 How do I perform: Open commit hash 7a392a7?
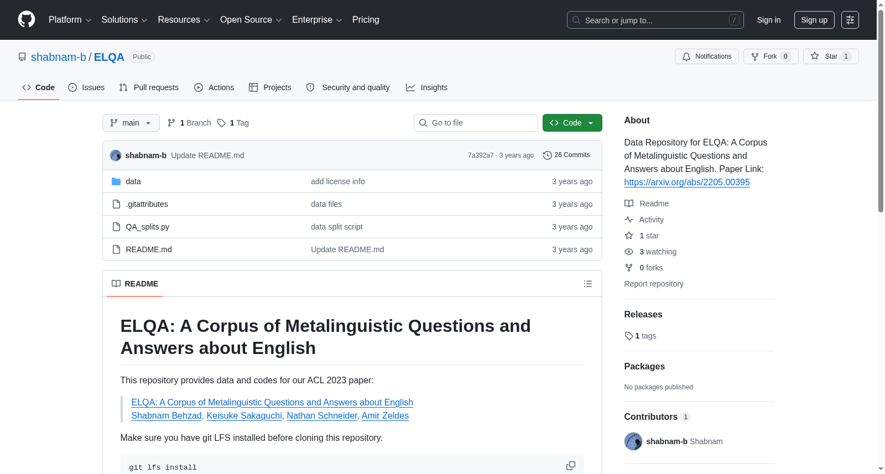click(481, 155)
